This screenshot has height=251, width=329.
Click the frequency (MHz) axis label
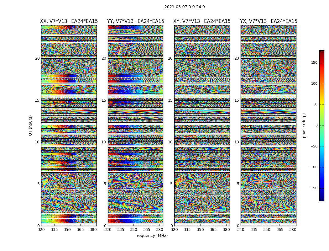(151, 235)
